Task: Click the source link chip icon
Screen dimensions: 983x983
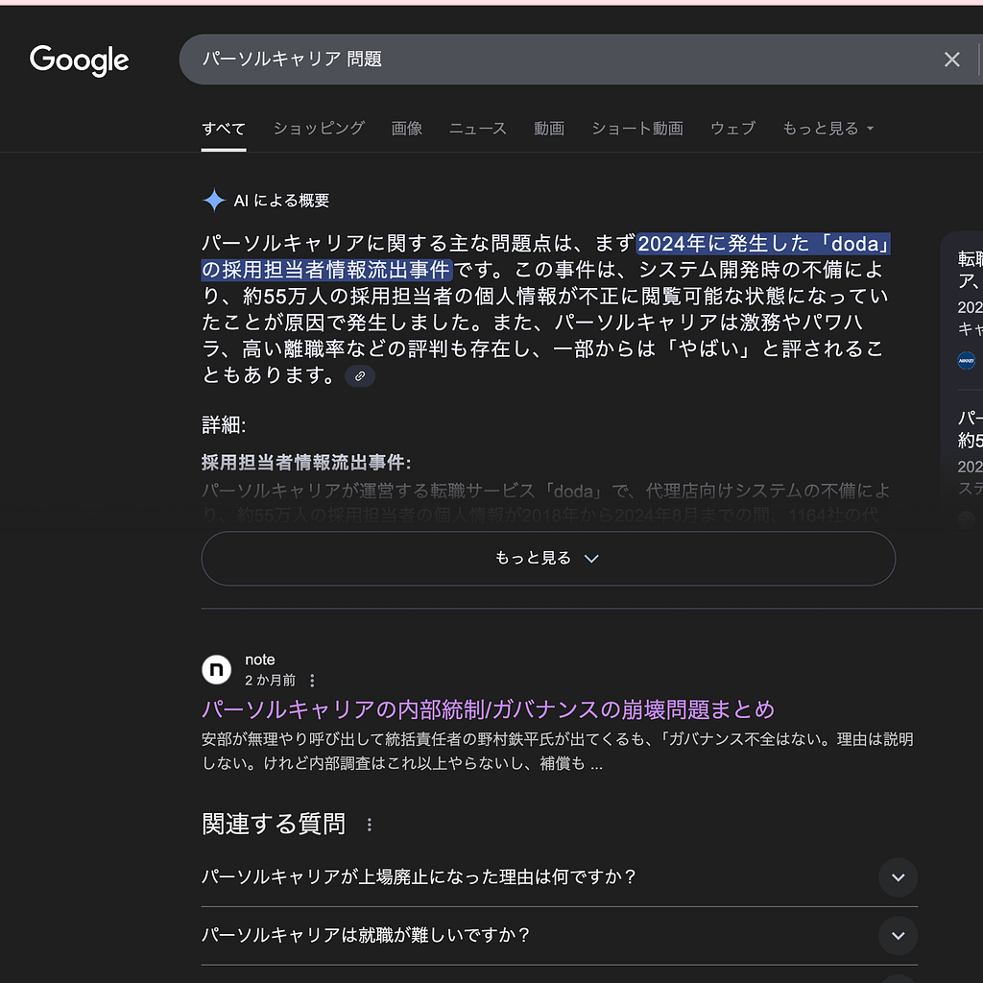Action: pos(360,376)
